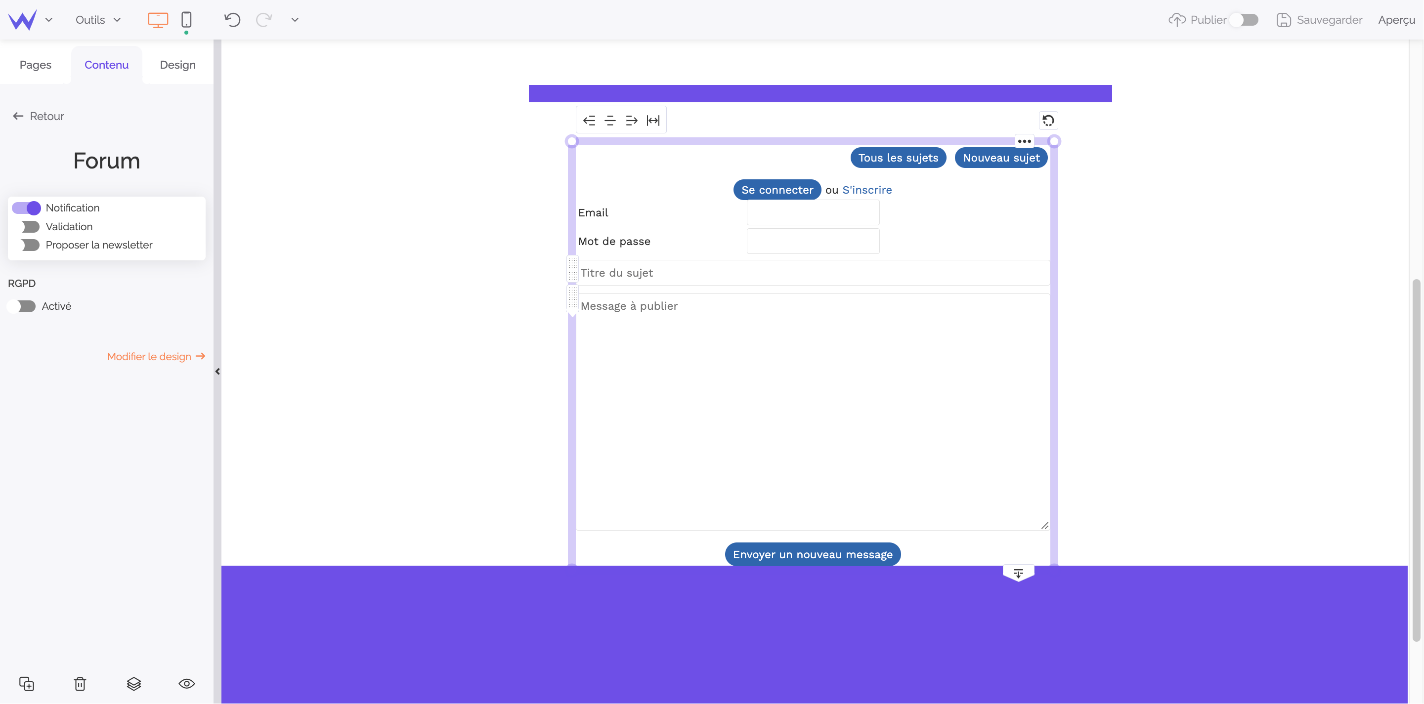
Task: Undo the last action
Action: (232, 20)
